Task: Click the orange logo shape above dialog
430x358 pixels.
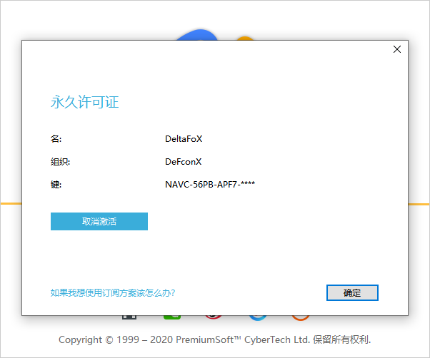Action: point(245,38)
